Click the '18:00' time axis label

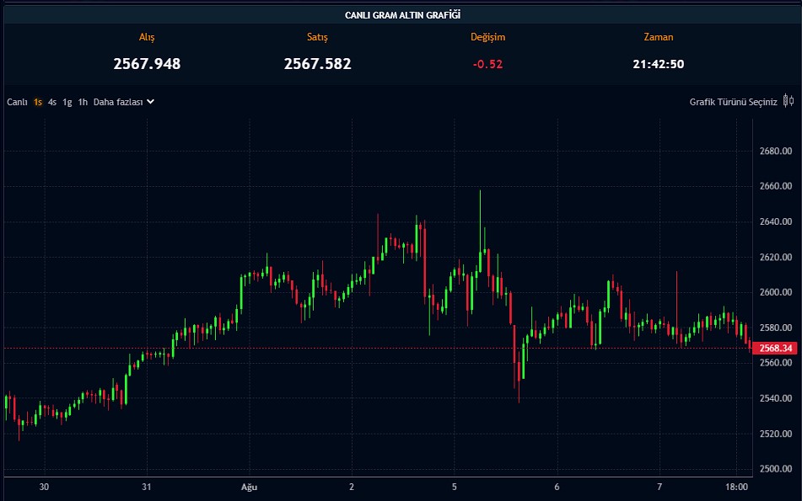click(x=739, y=487)
